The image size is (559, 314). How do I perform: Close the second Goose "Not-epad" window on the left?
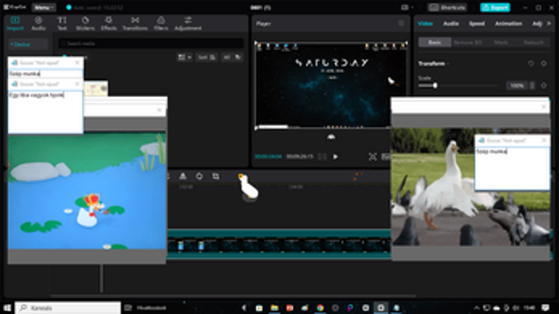(x=77, y=84)
